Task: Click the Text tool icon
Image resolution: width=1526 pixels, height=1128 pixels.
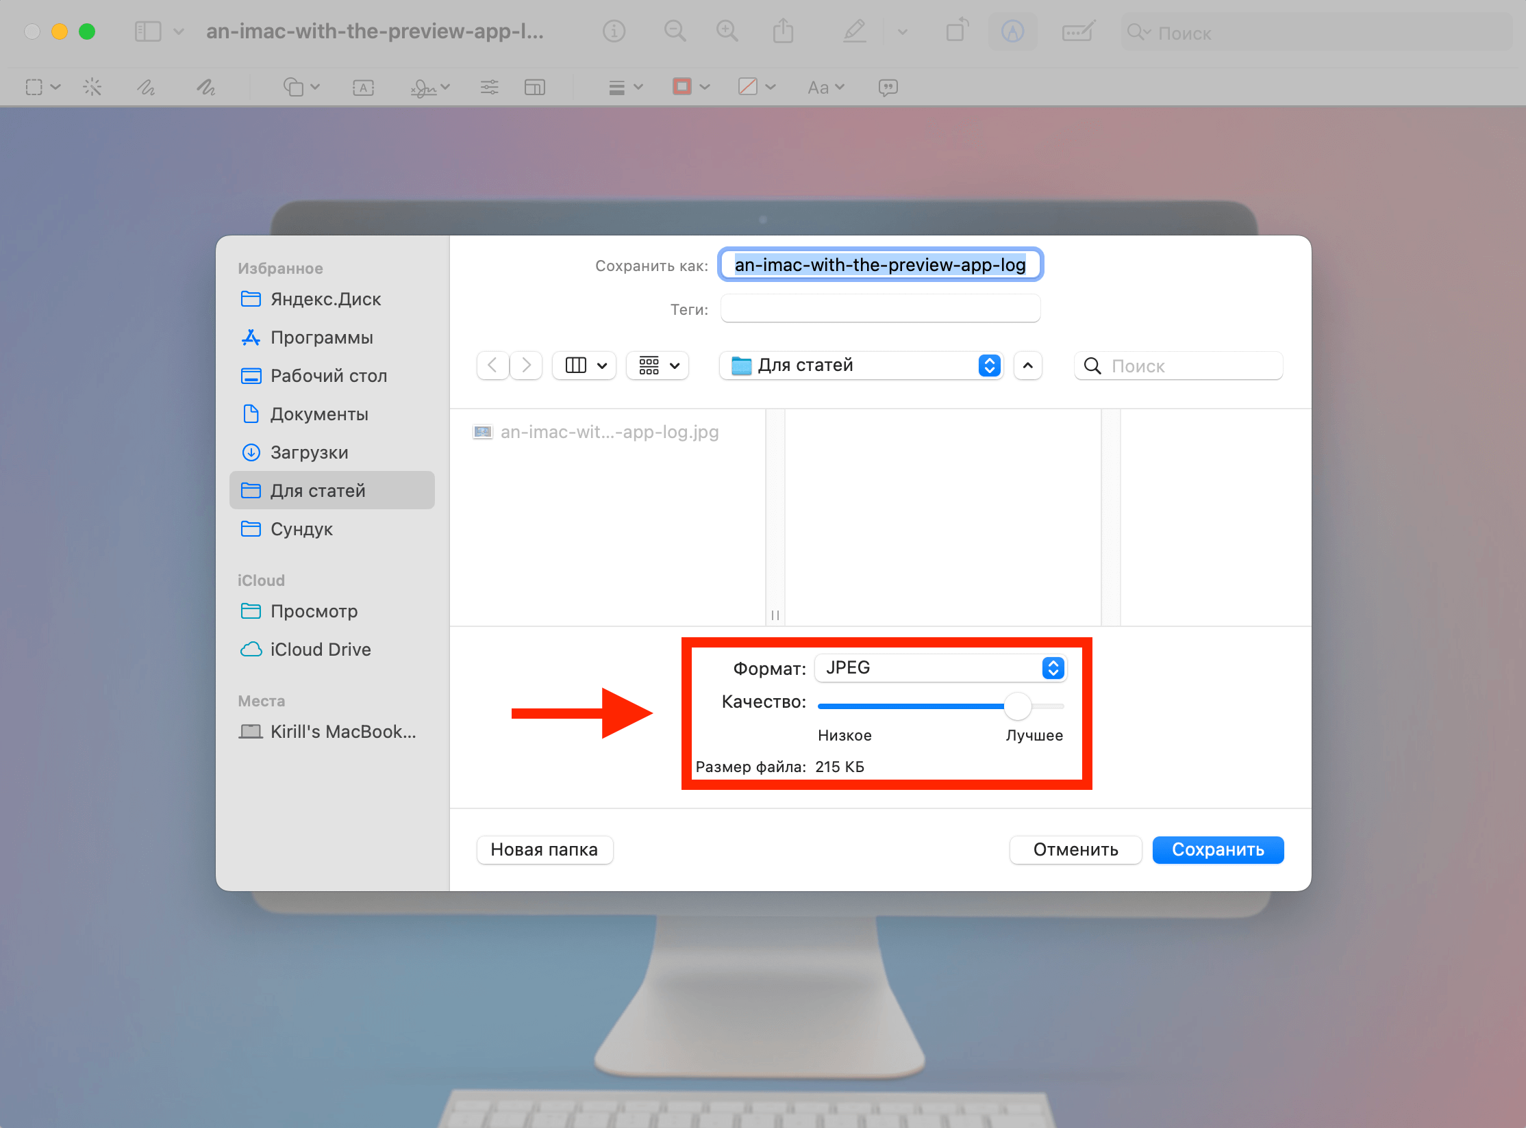Action: tap(363, 87)
